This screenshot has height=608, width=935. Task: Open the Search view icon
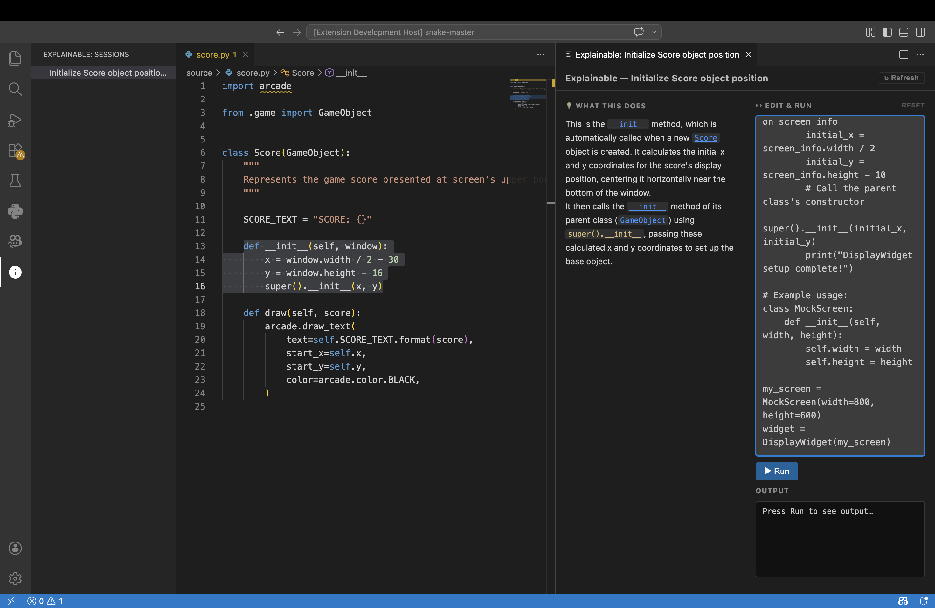coord(15,89)
